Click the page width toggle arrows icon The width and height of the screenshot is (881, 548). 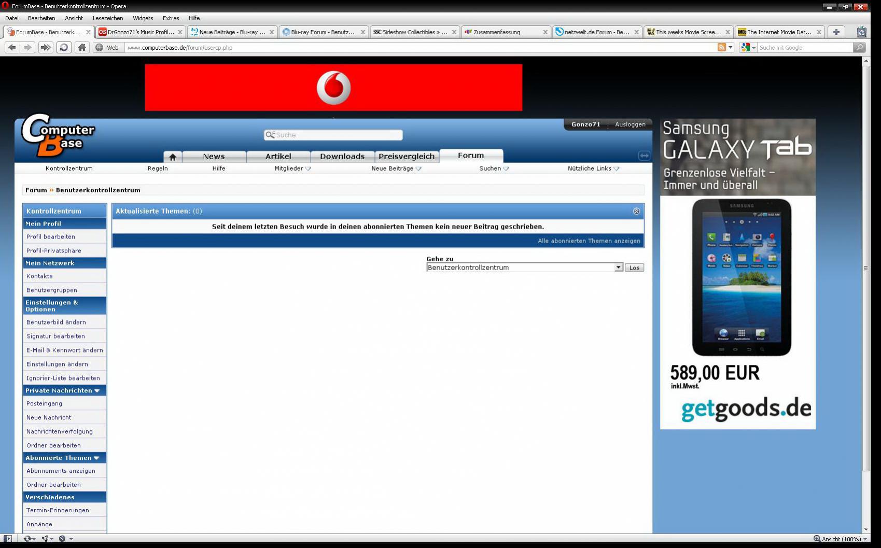(644, 156)
